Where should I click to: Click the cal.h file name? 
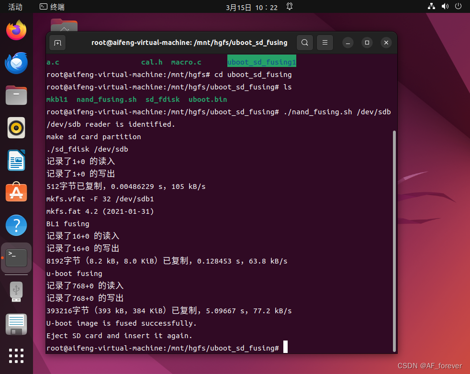point(152,62)
